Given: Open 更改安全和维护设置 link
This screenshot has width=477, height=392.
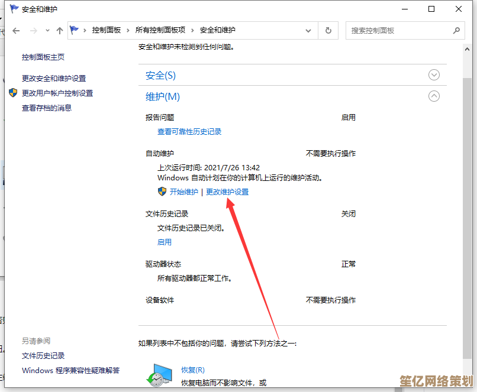Looking at the screenshot, I should coord(54,79).
